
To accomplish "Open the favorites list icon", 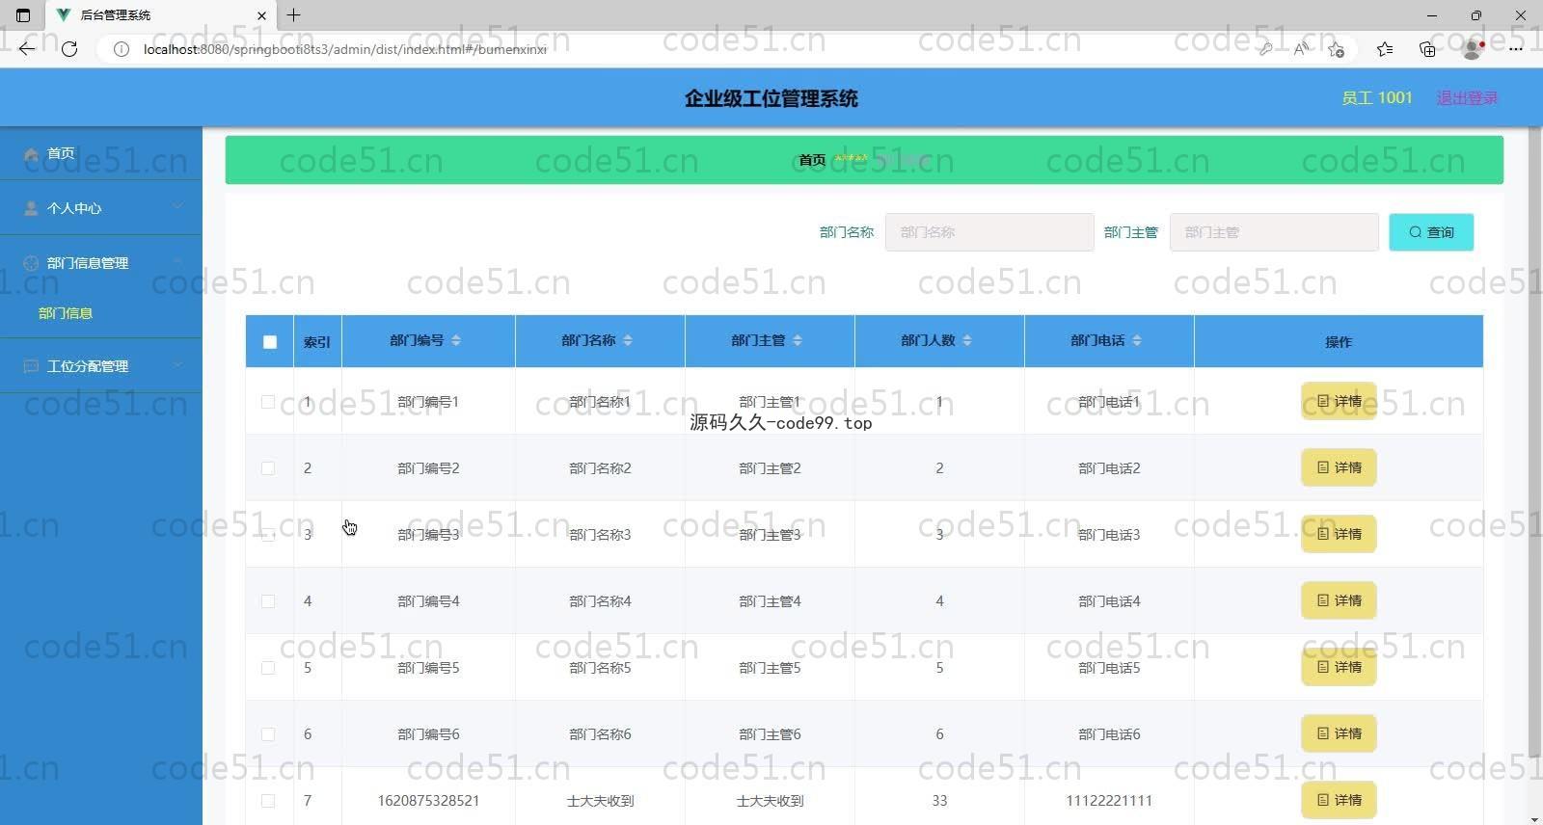I will point(1385,49).
